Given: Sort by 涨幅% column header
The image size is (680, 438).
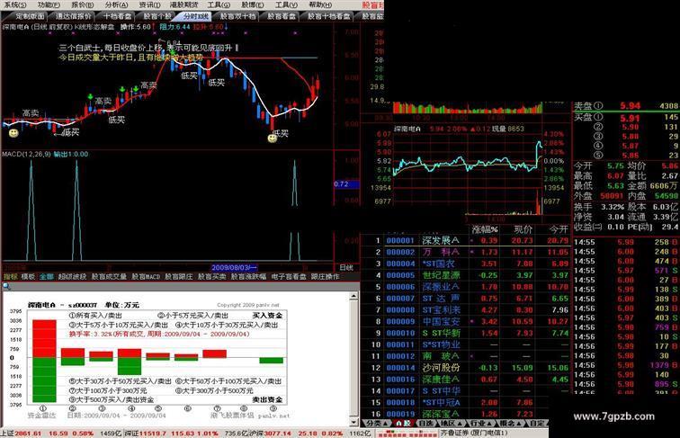Looking at the screenshot, I should point(485,229).
